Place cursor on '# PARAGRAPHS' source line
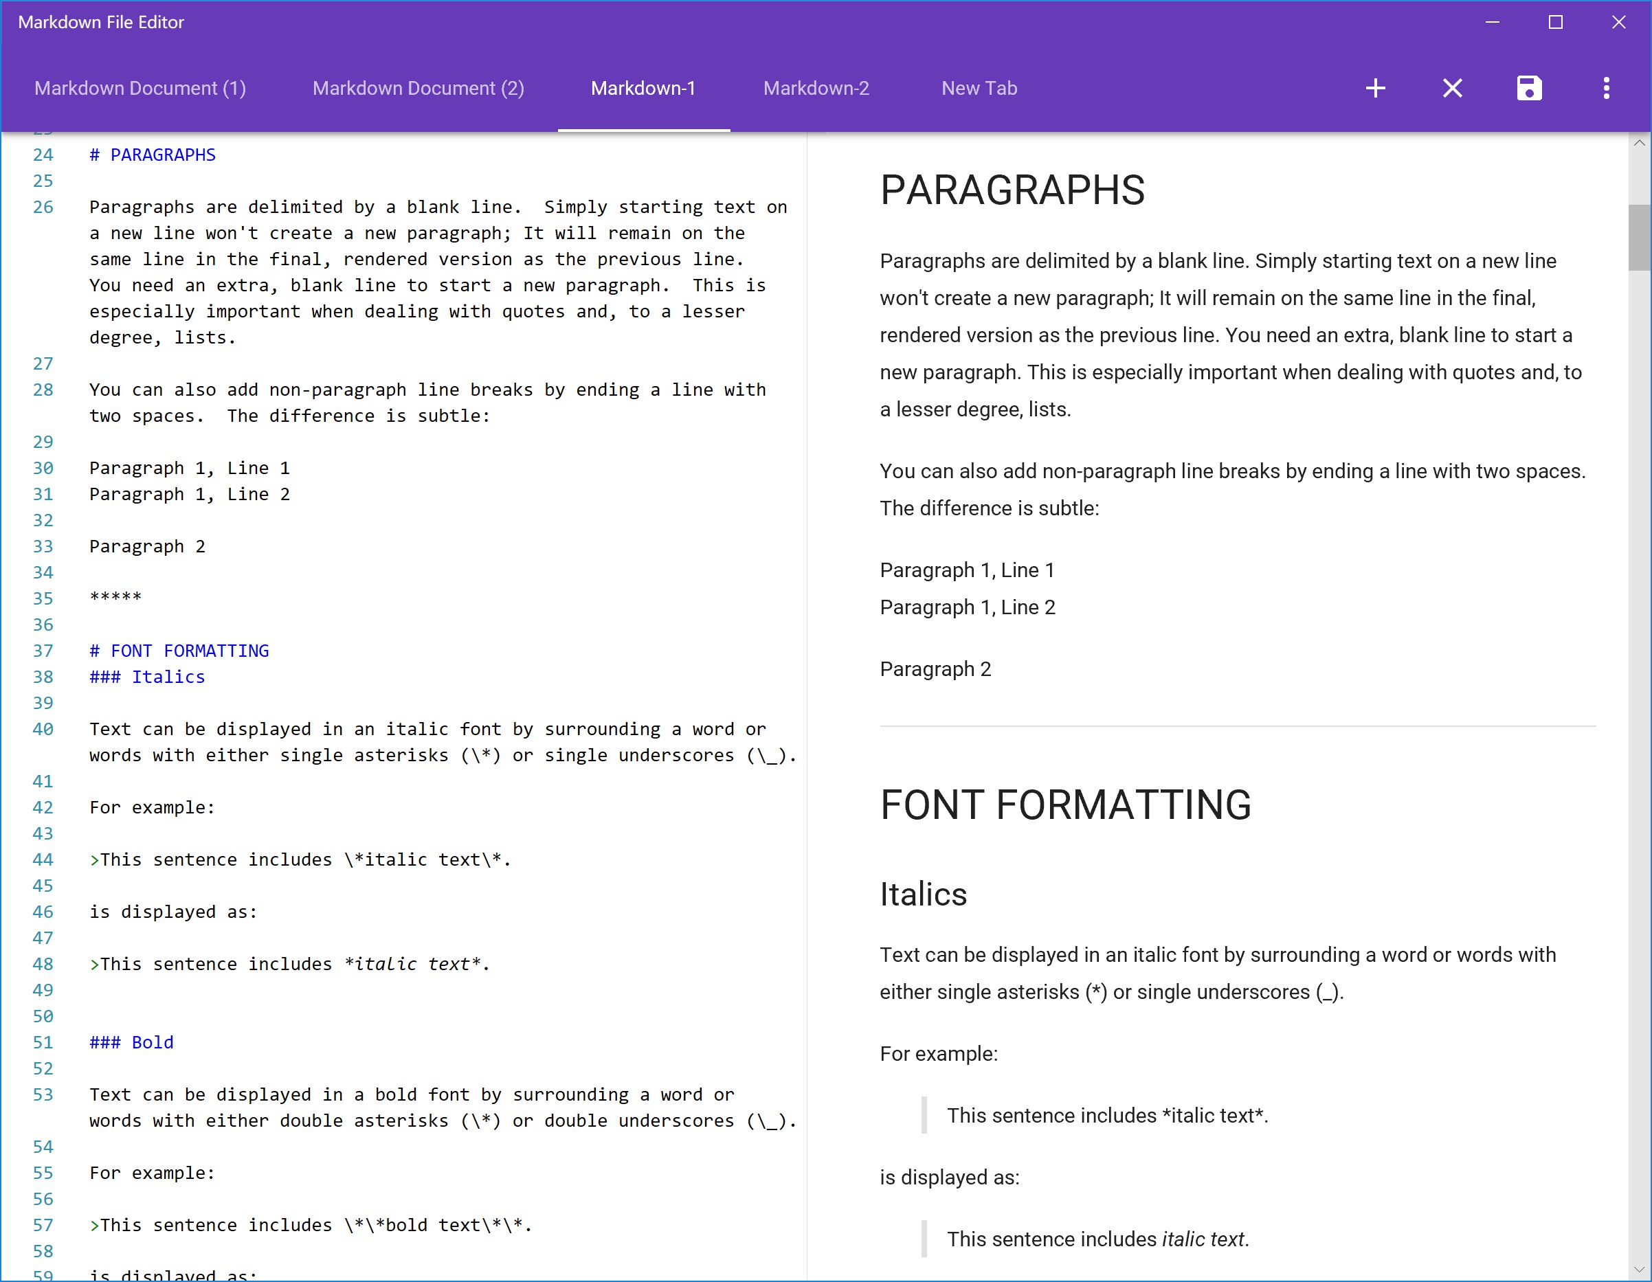The image size is (1652, 1282). tap(152, 155)
